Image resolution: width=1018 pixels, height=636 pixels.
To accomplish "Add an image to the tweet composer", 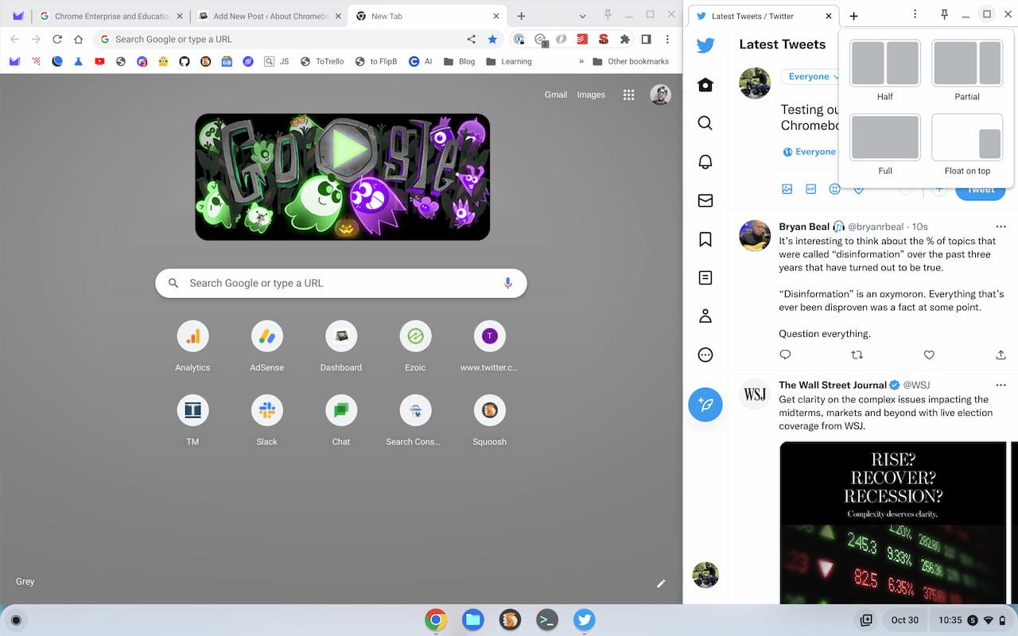I will (x=787, y=189).
